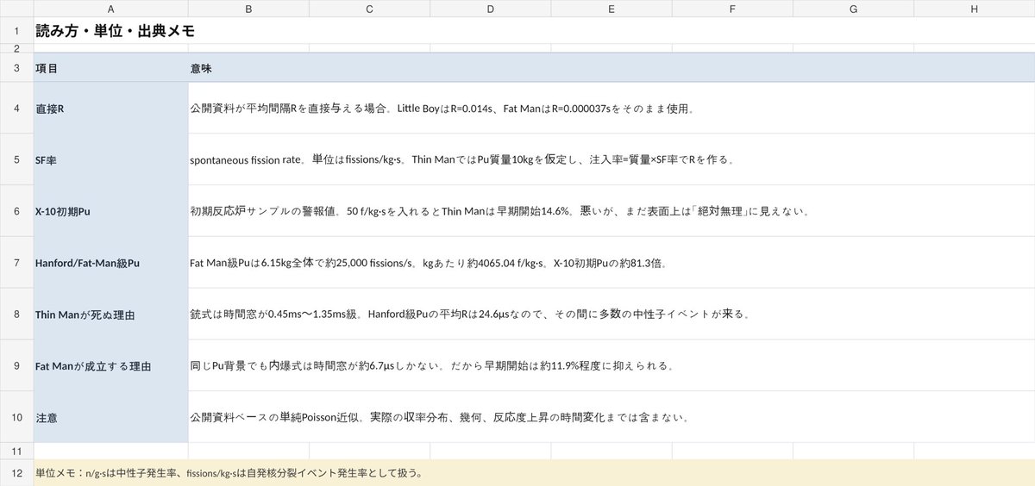This screenshot has width=1035, height=486.
Task: Select row 5 header
Action: 16,159
